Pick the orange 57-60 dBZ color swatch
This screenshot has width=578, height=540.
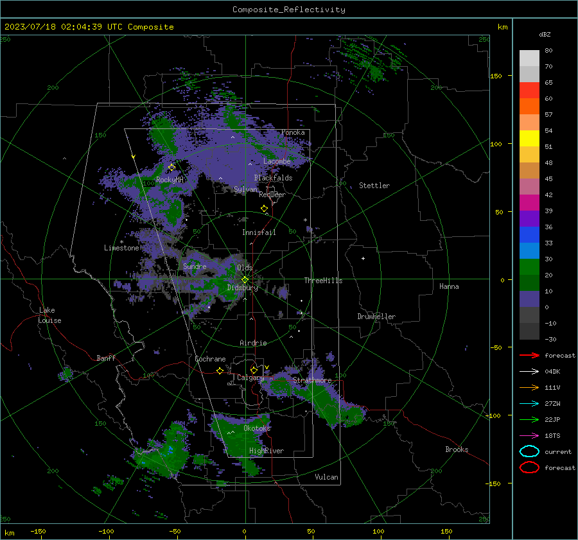[x=529, y=106]
